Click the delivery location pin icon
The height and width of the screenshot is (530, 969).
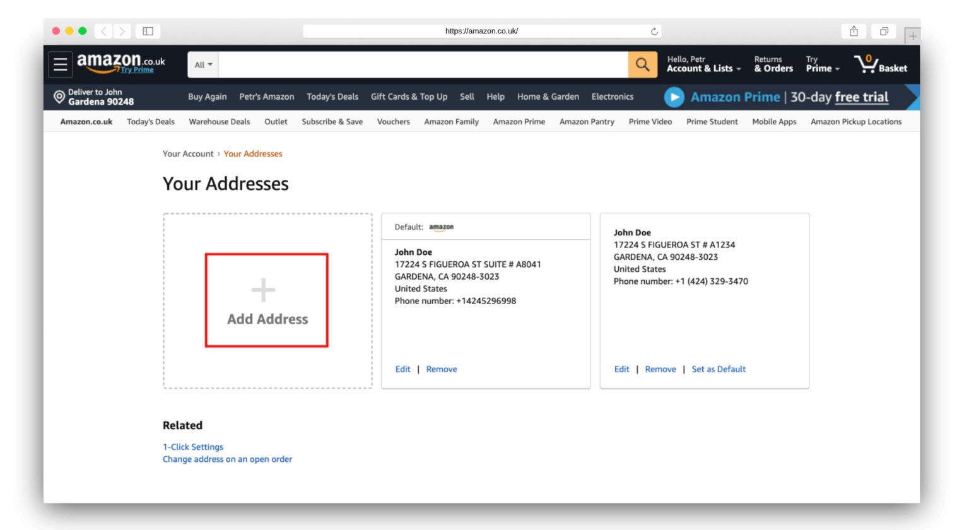pyautogui.click(x=59, y=97)
